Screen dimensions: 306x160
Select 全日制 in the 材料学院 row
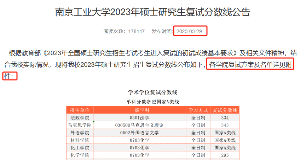coord(198,140)
